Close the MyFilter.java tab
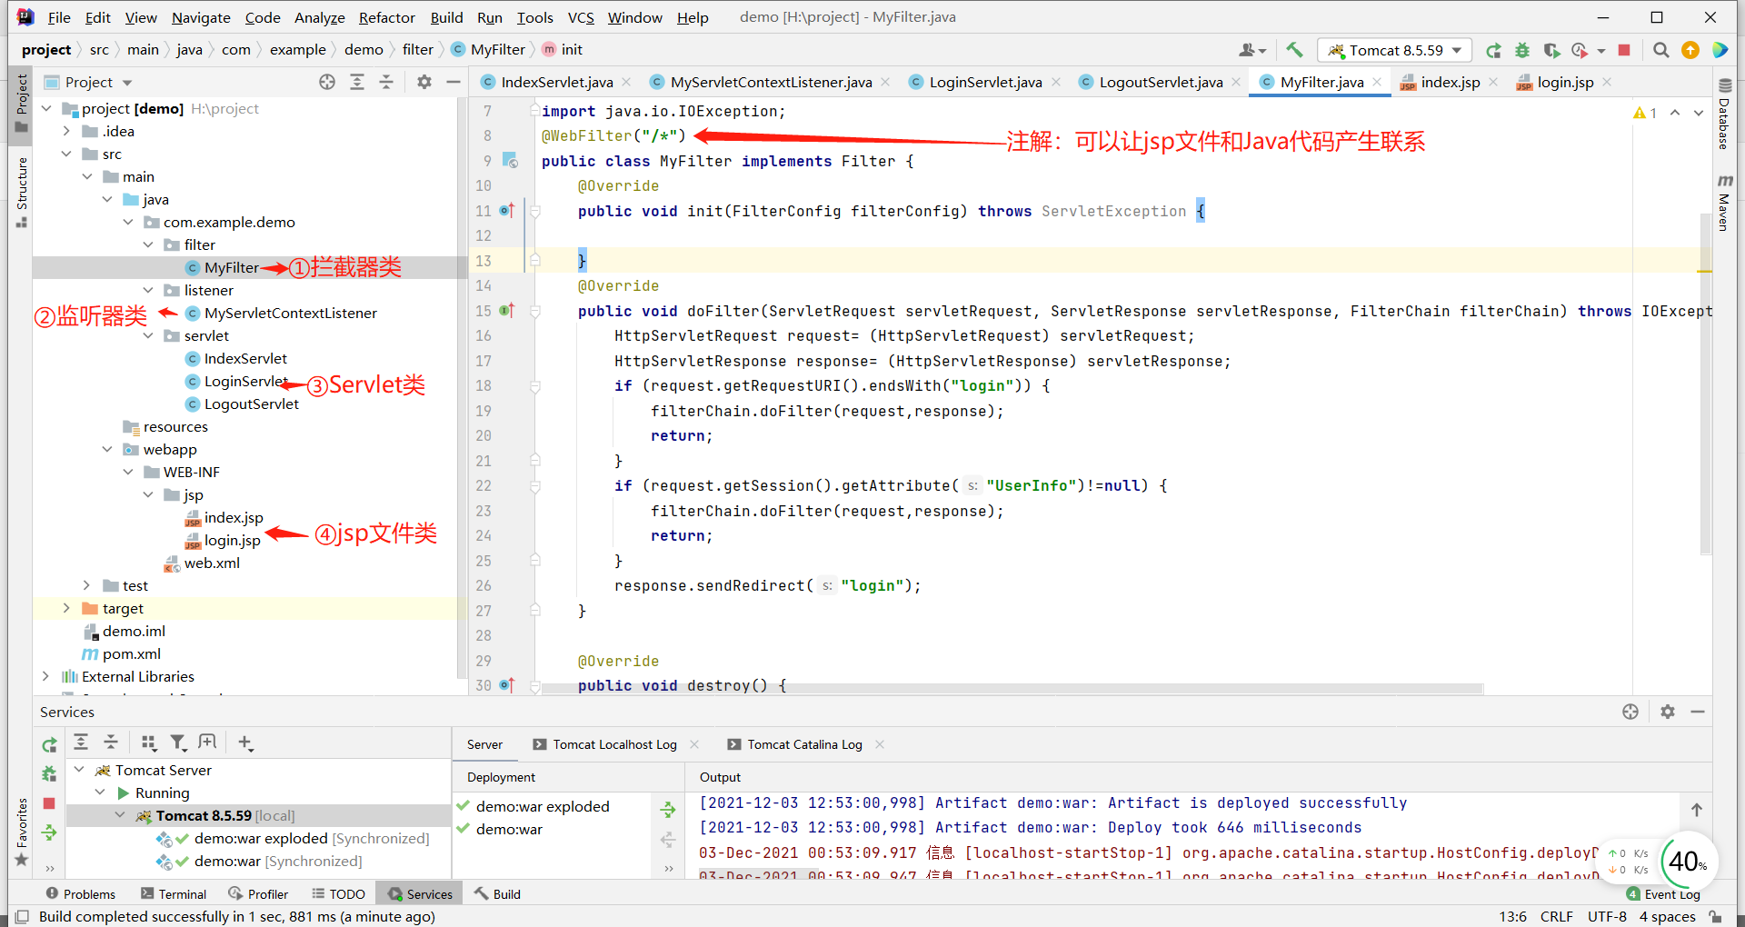Viewport: 1745px width, 927px height. (x=1377, y=82)
